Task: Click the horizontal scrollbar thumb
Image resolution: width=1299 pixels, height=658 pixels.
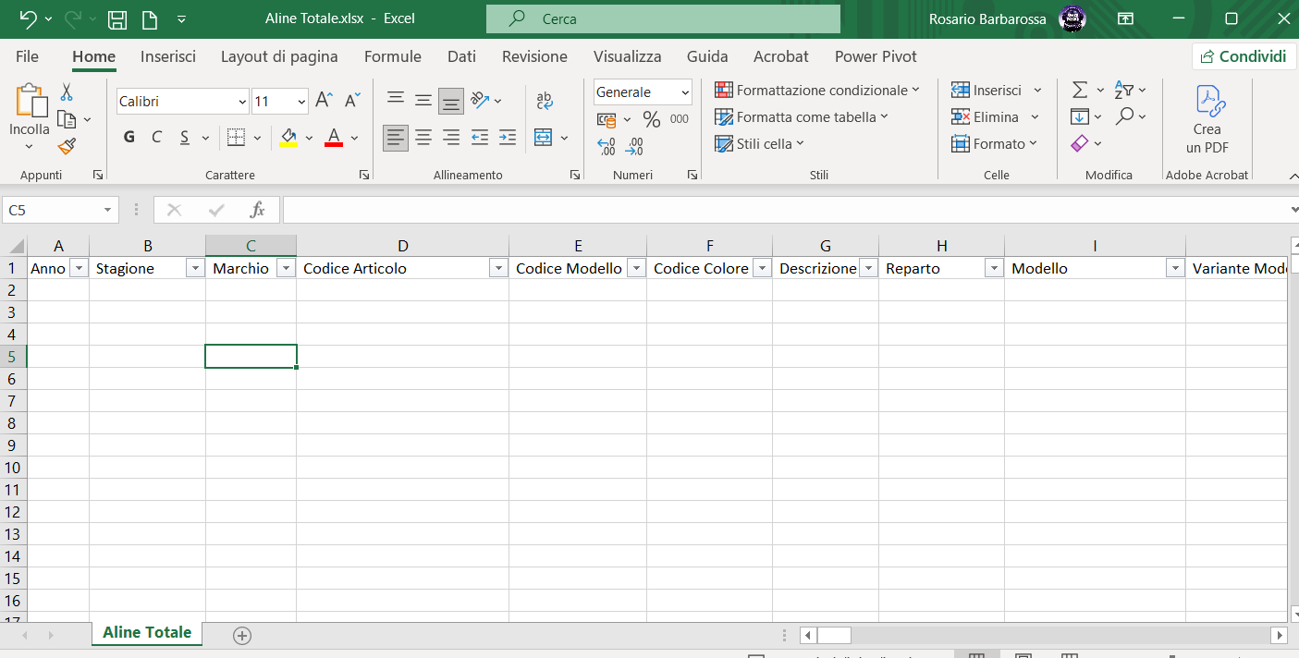Action: (834, 636)
